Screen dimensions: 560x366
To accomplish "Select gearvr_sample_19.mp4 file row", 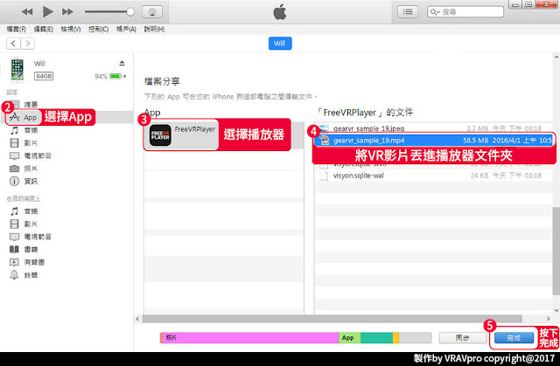I will [434, 141].
